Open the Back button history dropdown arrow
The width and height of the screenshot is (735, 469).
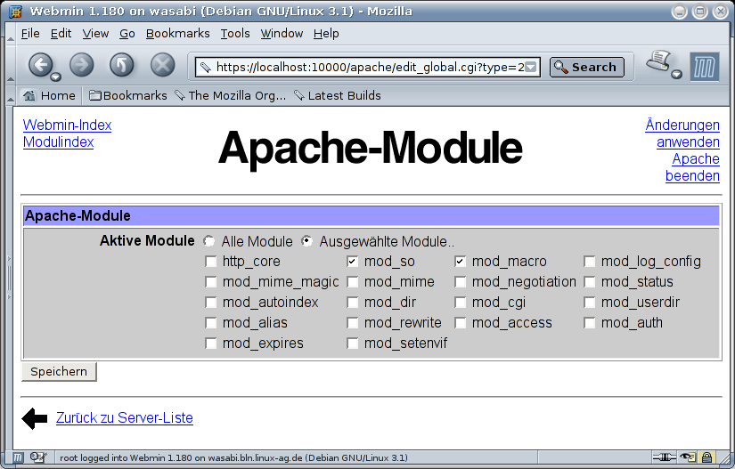pyautogui.click(x=56, y=77)
